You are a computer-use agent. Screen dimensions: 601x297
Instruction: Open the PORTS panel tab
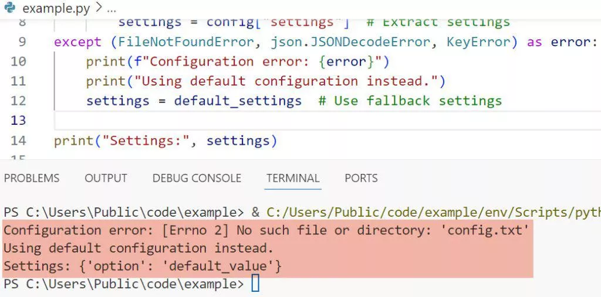pyautogui.click(x=361, y=178)
